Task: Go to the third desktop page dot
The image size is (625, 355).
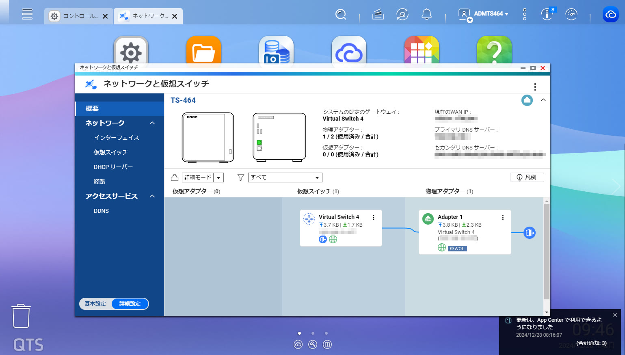Action: (326, 333)
